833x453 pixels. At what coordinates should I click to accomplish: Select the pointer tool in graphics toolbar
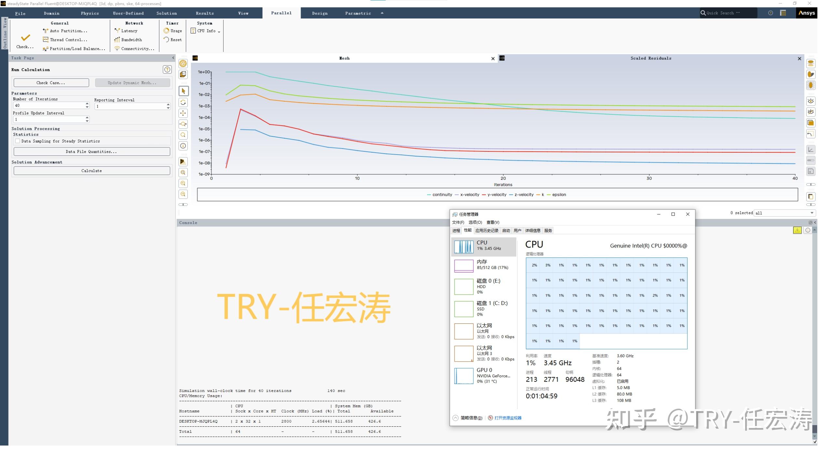point(183,91)
